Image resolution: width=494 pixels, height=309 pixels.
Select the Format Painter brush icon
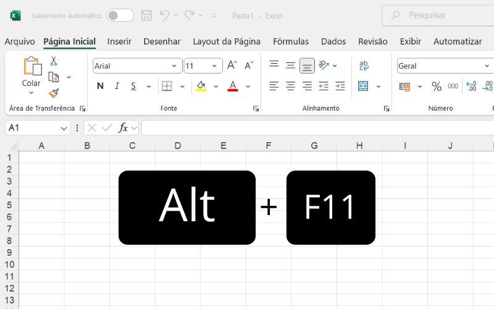54,93
